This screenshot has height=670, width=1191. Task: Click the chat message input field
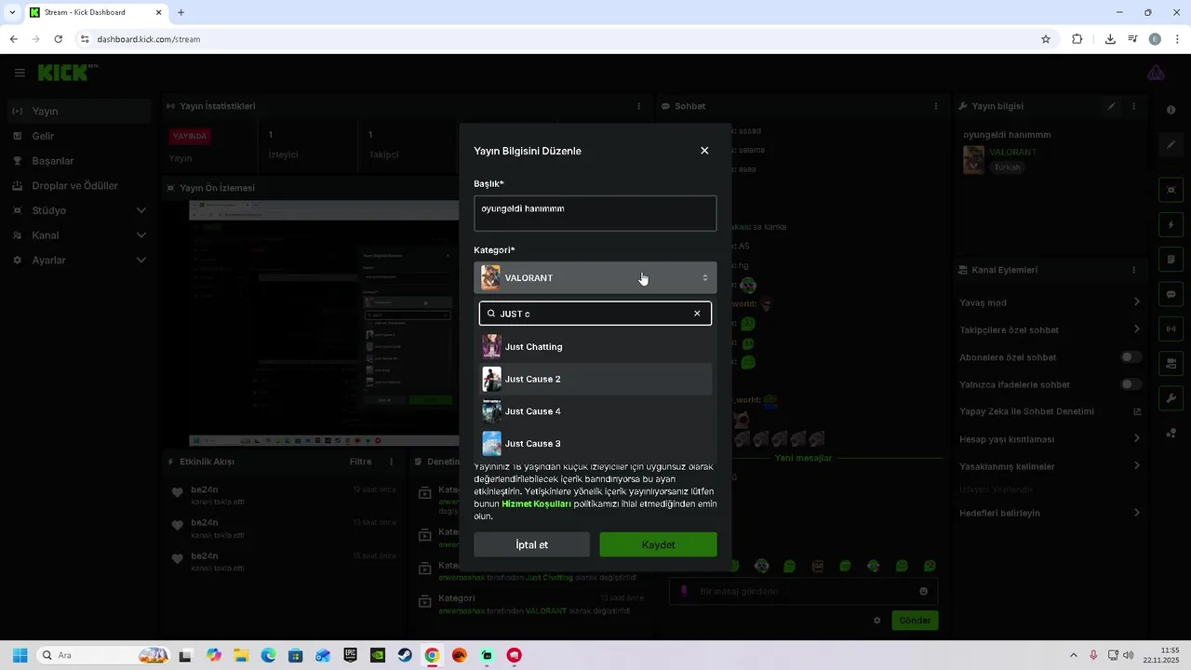(x=802, y=591)
